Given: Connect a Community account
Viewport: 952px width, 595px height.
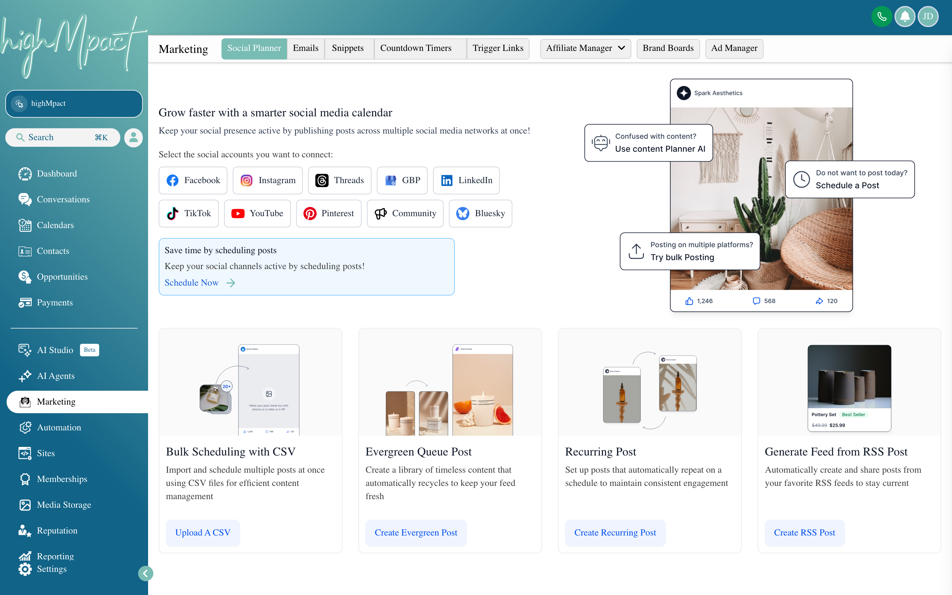Looking at the screenshot, I should point(405,213).
